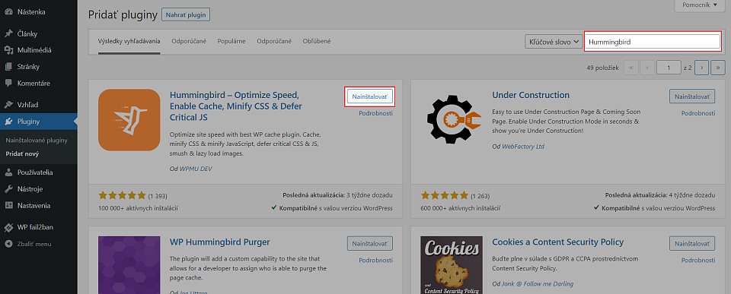Focus the plugin search field containing Hummingbird

tap(653, 41)
